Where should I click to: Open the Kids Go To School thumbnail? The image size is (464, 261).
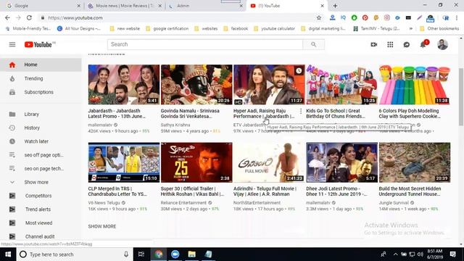(x=341, y=85)
